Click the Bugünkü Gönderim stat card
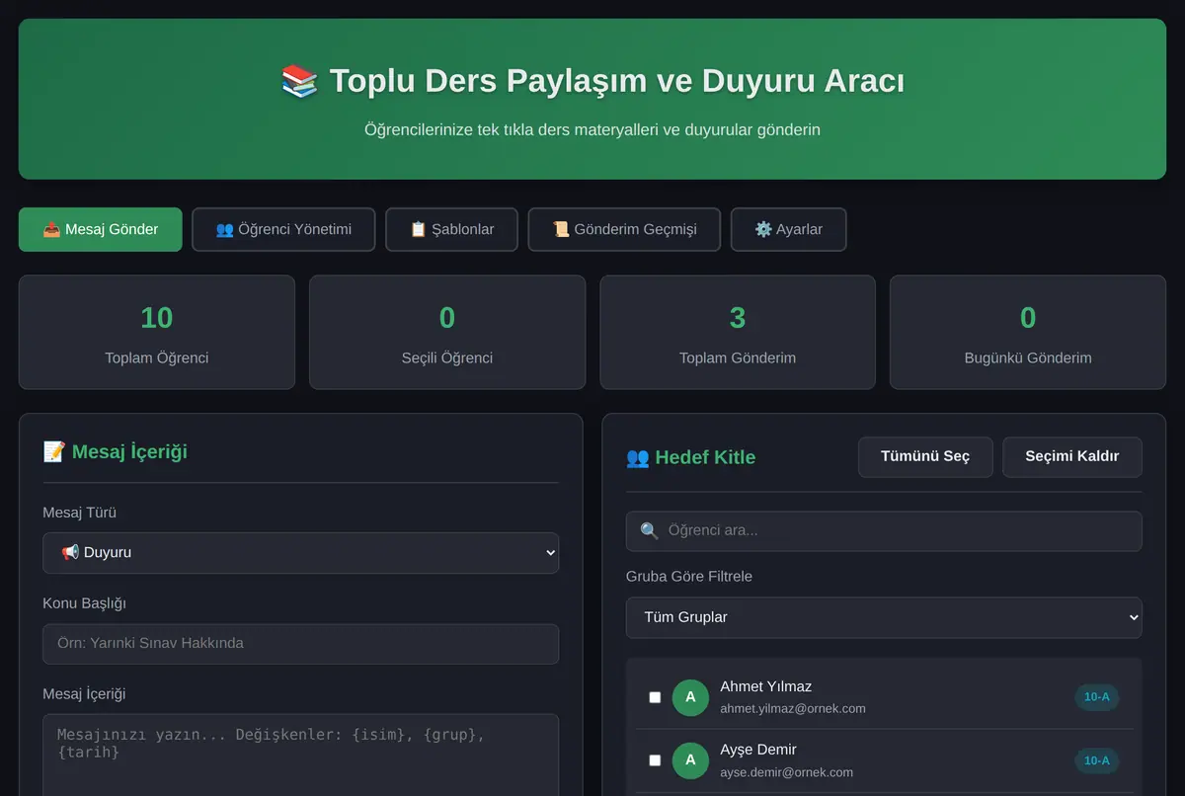This screenshot has height=796, width=1185. 1028,332
